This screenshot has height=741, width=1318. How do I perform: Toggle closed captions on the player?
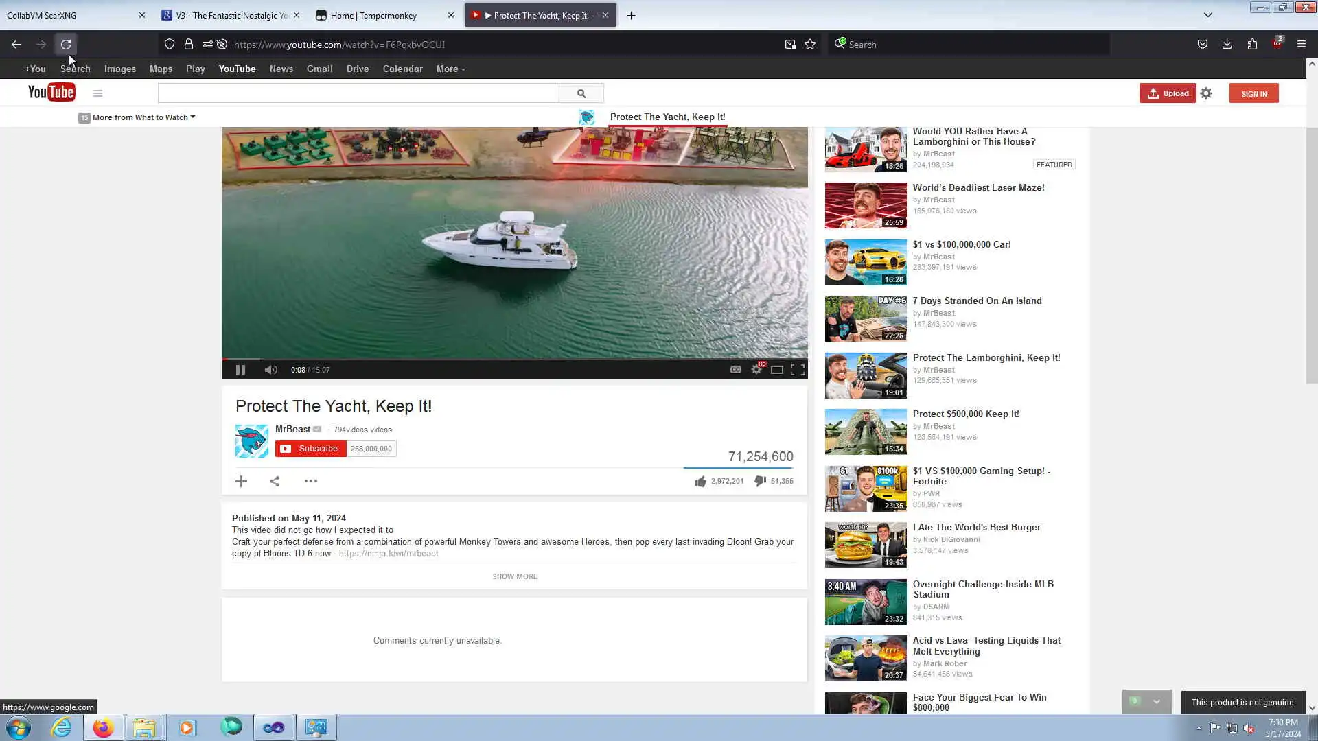coord(735,370)
